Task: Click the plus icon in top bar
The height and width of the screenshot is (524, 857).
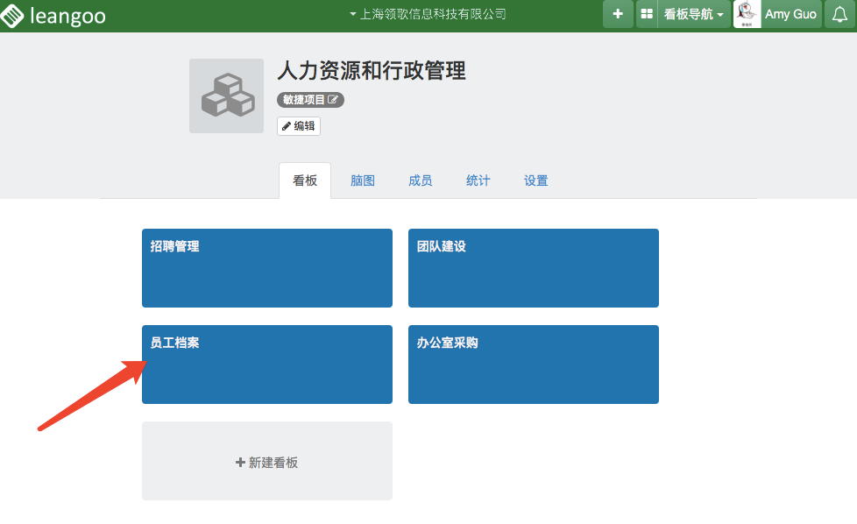Action: click(x=618, y=14)
